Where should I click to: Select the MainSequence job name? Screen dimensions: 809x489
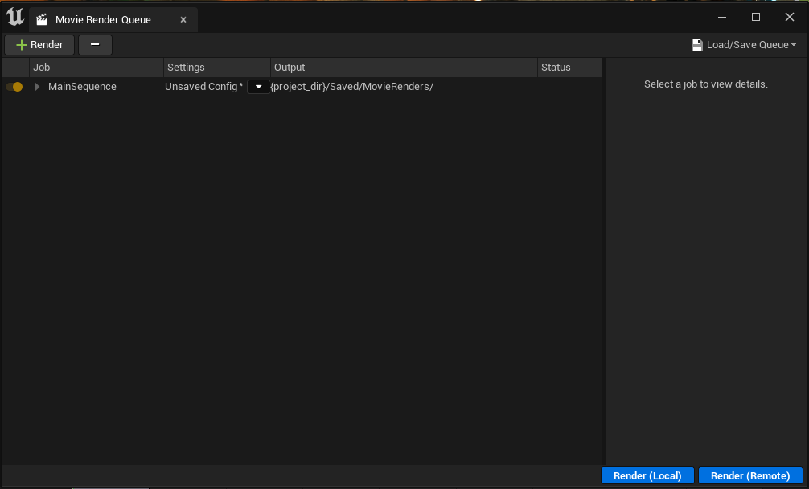[x=82, y=87]
